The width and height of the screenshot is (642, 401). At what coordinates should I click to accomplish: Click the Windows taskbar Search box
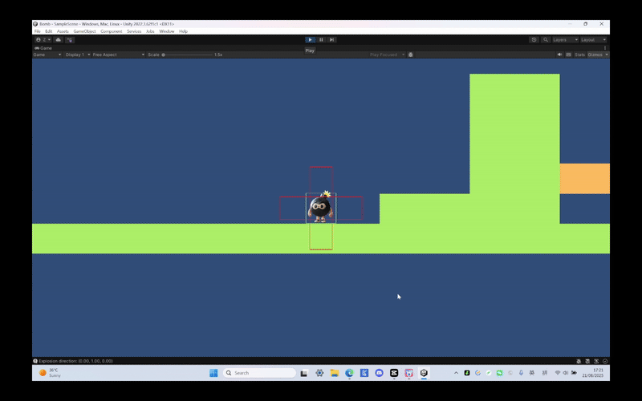pos(258,373)
